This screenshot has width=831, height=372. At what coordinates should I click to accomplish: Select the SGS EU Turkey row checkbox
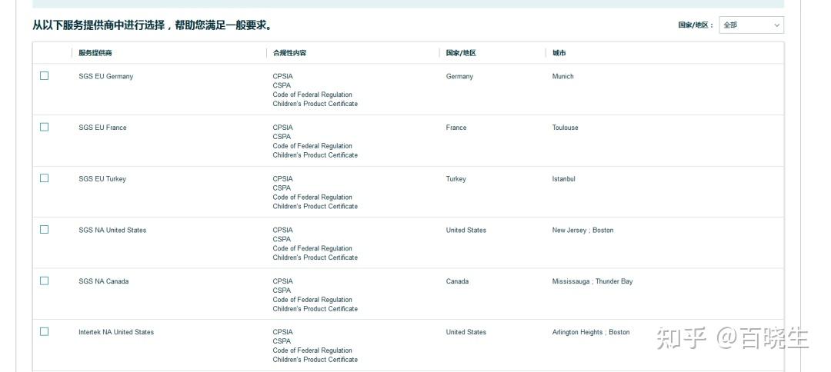[x=44, y=178]
